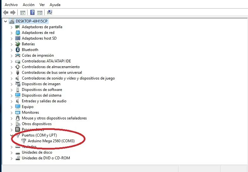Image resolution: width=248 pixels, height=172 pixels.
Task: Click the Arduino Mega 2560 port icon
Action: click(x=23, y=141)
